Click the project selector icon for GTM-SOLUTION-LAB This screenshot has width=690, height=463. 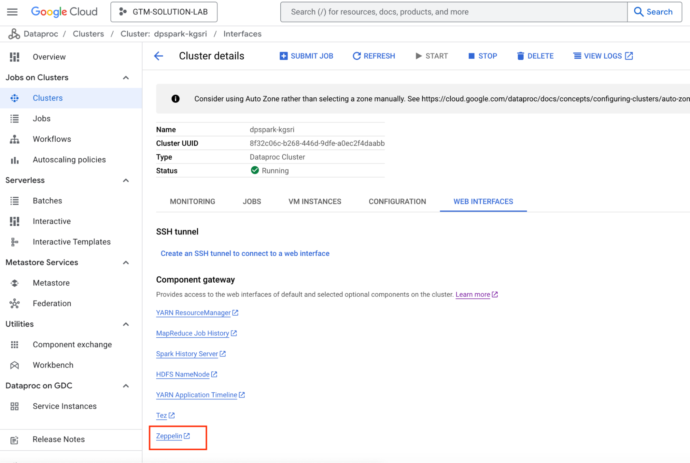click(123, 12)
